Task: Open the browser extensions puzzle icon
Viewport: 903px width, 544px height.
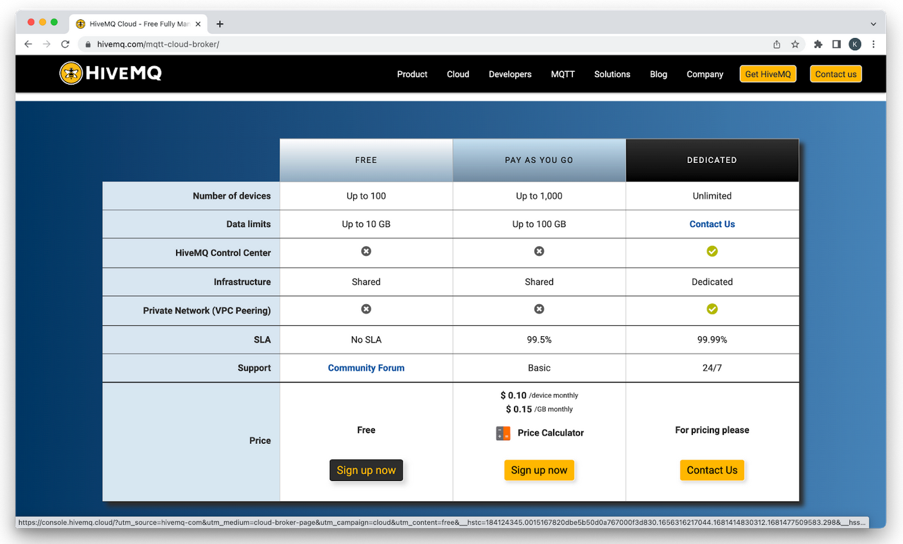Action: (x=818, y=44)
